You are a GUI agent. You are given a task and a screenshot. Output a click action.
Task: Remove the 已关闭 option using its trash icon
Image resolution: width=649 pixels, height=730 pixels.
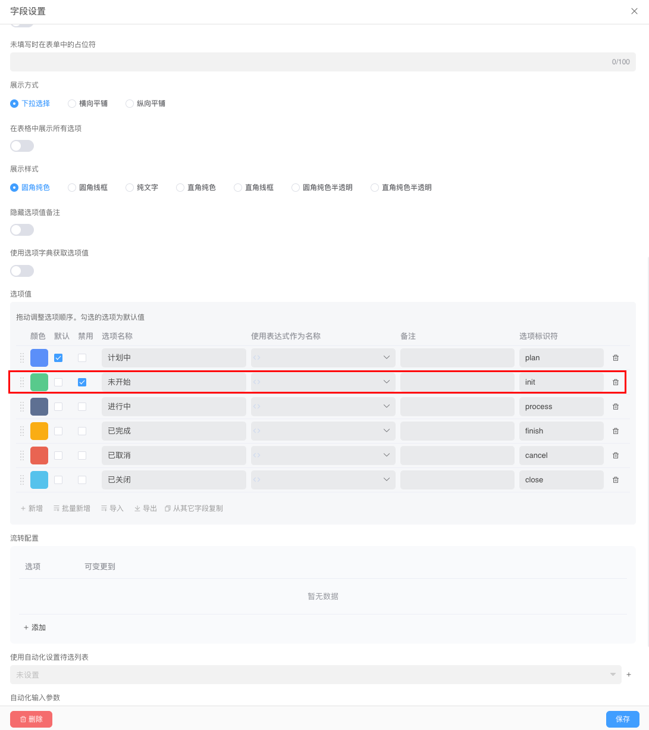(616, 480)
